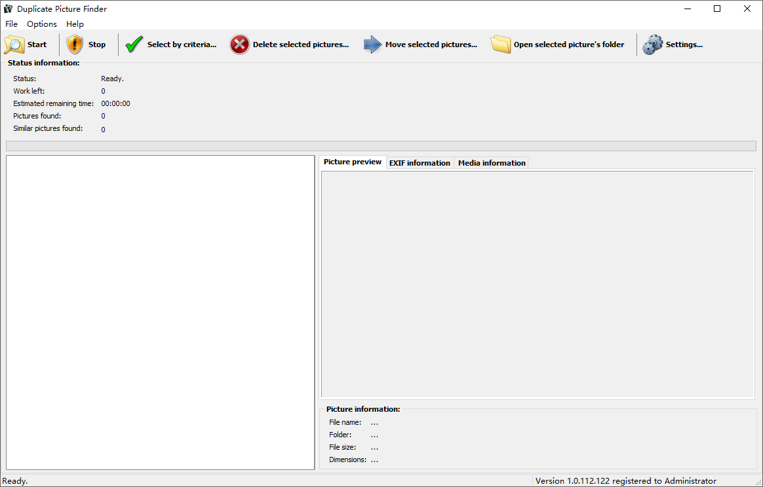Click inside the empty duplicate results list

[161, 312]
